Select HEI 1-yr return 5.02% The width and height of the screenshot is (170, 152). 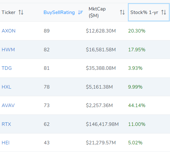click(135, 143)
